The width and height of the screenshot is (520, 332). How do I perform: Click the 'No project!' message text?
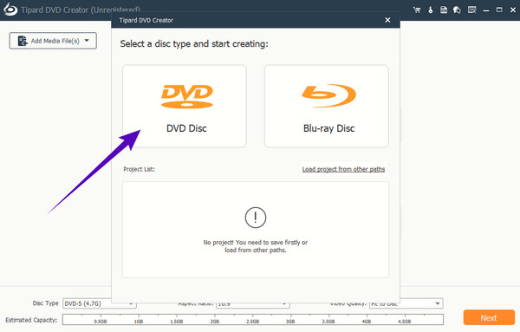click(256, 246)
